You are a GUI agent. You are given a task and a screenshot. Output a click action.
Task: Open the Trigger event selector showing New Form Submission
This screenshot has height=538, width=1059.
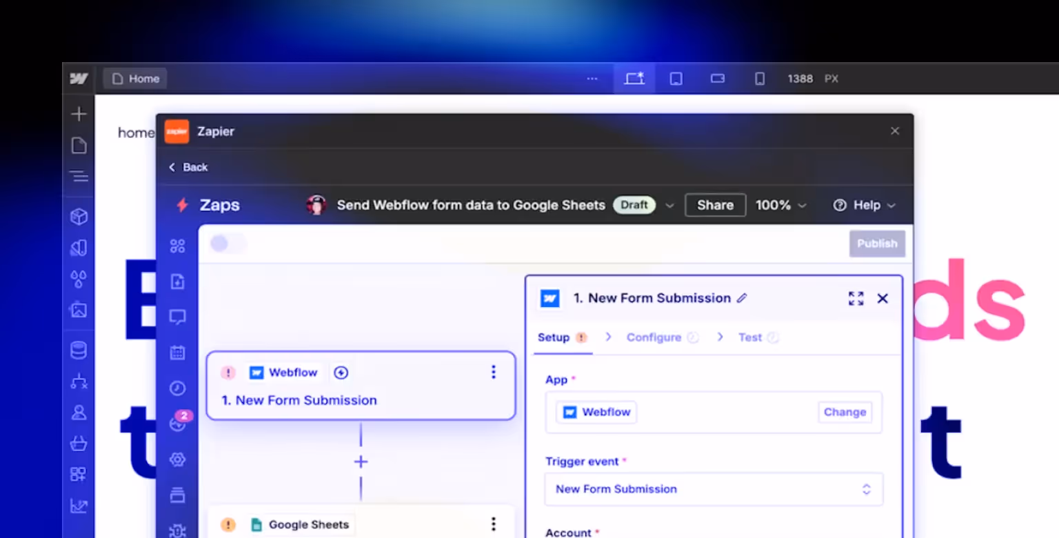coord(714,489)
